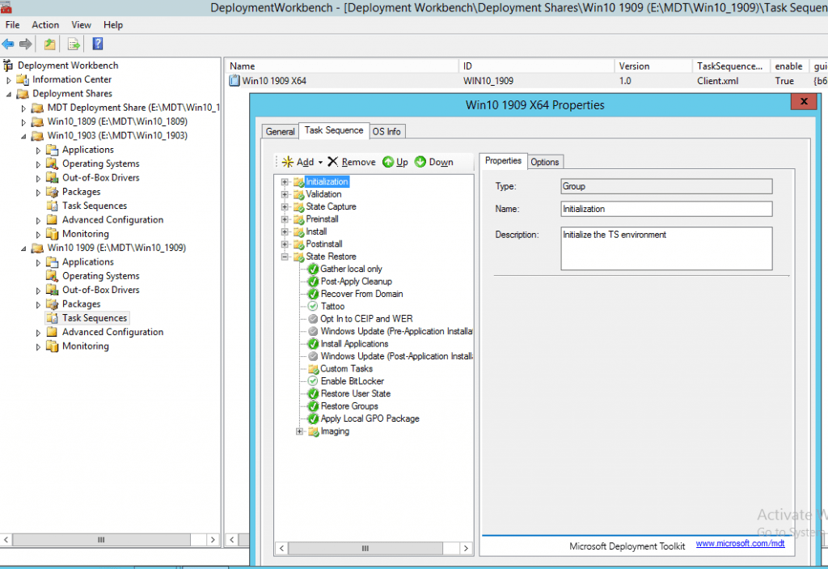828x569 pixels.
Task: Select the Gather local only step icon
Action: (x=313, y=270)
